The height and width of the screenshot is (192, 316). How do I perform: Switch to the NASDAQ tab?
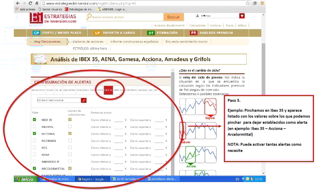point(142,90)
